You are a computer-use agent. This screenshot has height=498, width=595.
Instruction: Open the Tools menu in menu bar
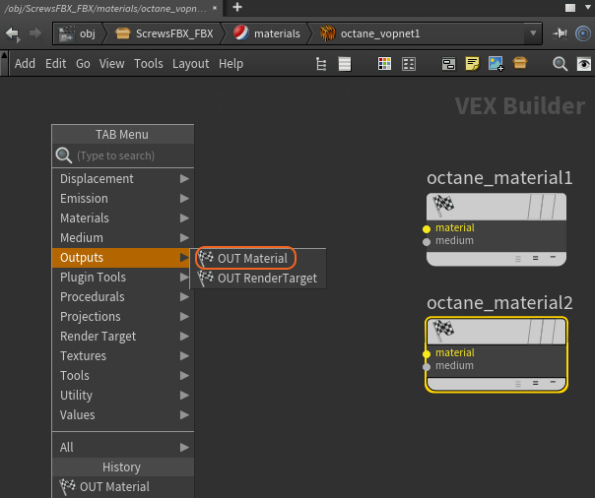click(x=149, y=64)
